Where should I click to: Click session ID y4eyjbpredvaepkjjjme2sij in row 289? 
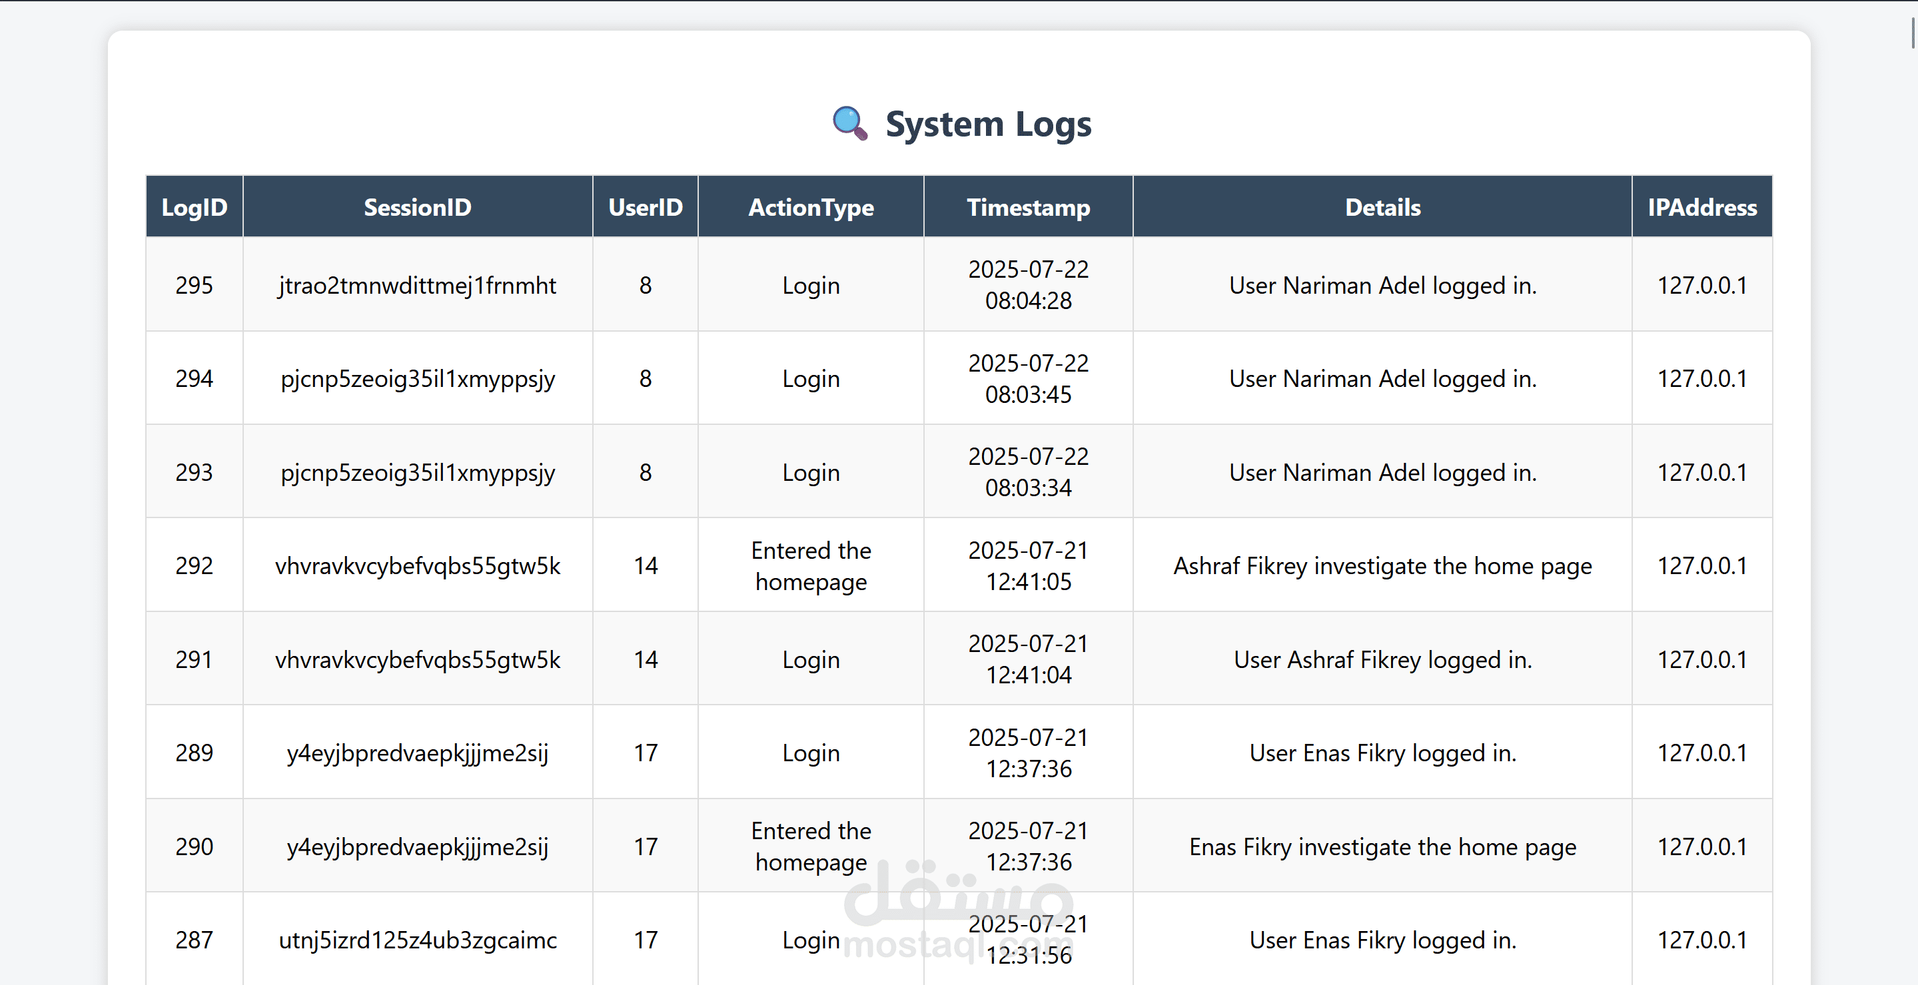pyautogui.click(x=418, y=753)
